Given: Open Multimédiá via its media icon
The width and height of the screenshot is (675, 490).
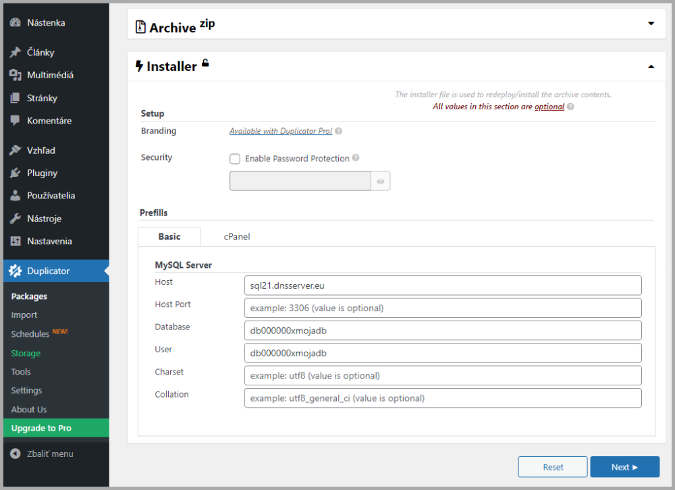Looking at the screenshot, I should (x=15, y=75).
